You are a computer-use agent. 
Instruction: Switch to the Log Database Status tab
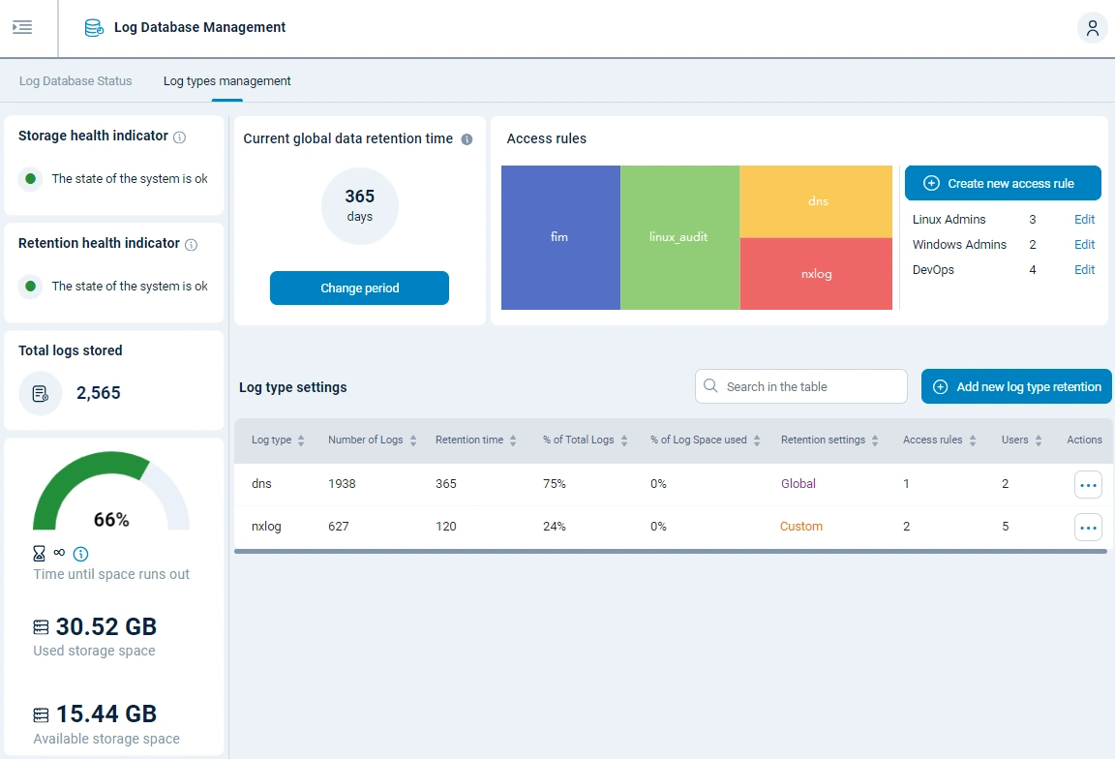(74, 81)
